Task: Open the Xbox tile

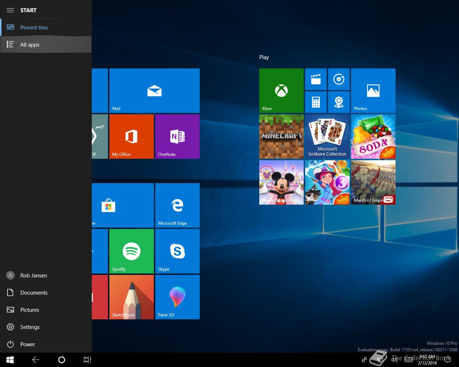Action: coord(281,91)
